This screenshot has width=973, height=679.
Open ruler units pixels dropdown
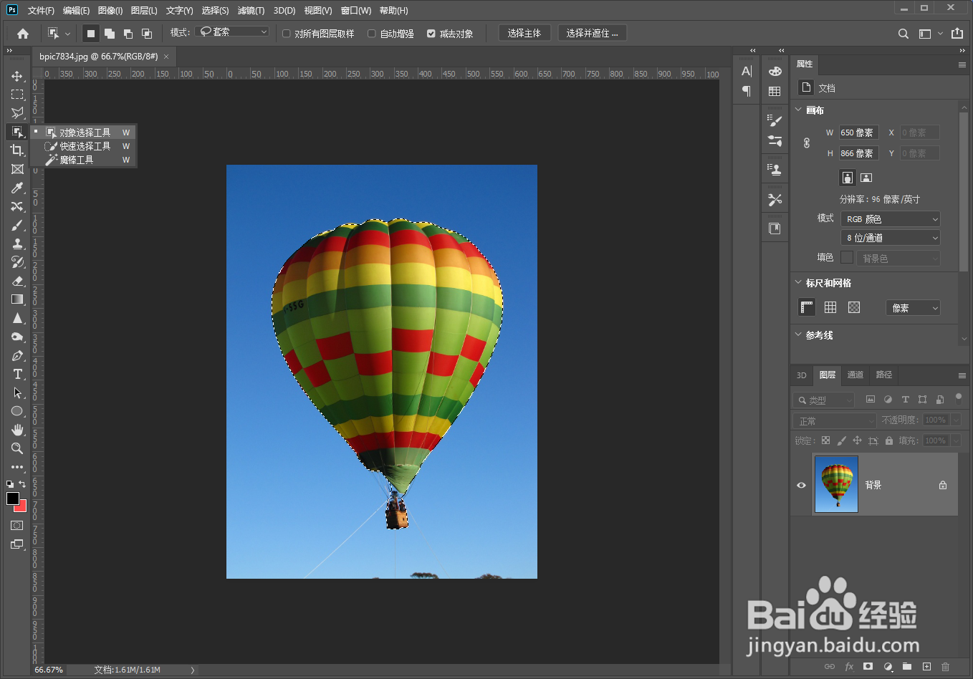click(x=913, y=308)
